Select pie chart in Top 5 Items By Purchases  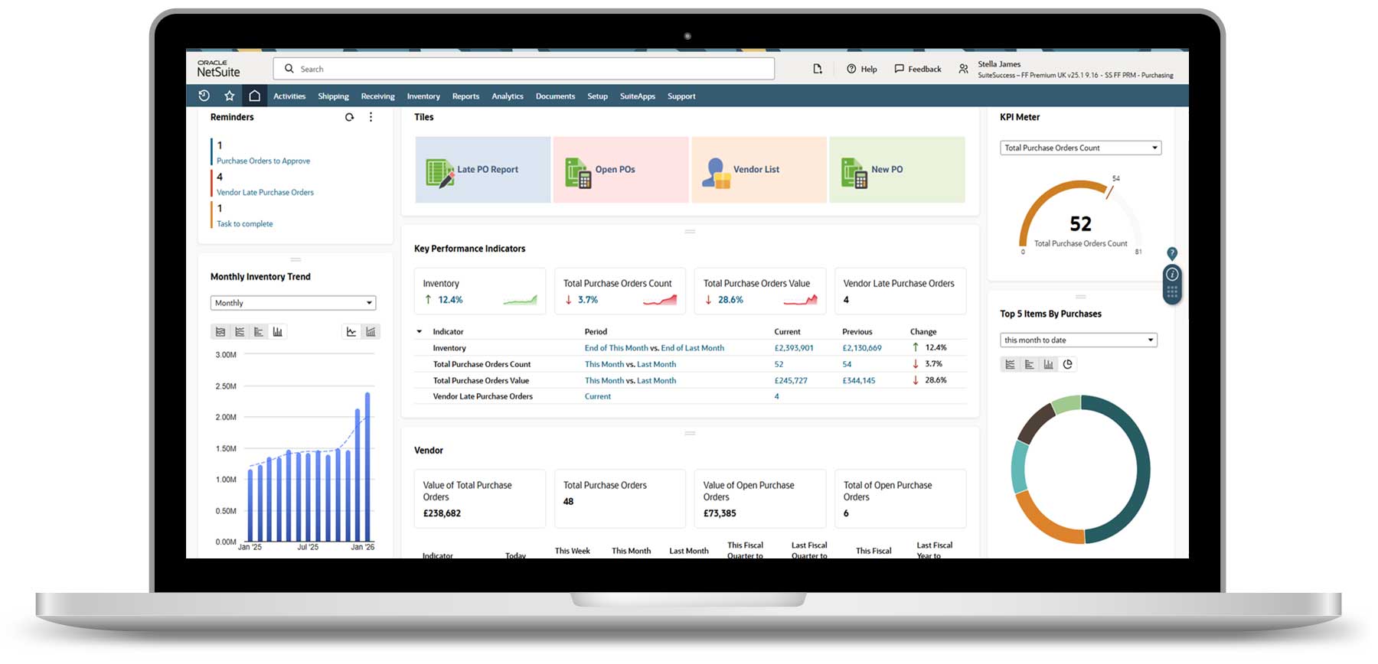tap(1068, 364)
